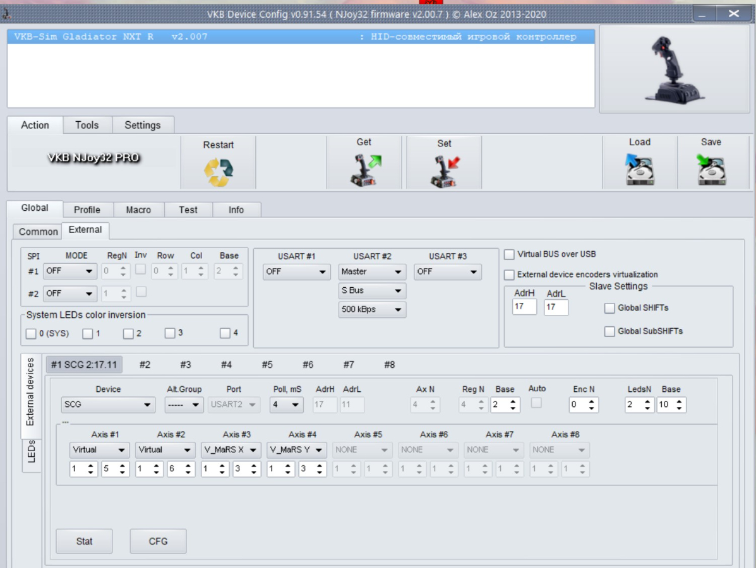Open the Settings tab
The height and width of the screenshot is (568, 756).
[x=143, y=125]
